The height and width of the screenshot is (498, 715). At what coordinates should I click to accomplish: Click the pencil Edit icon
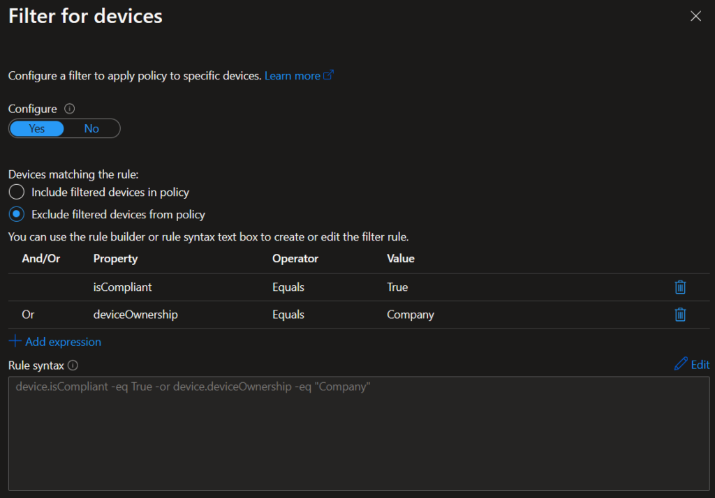point(680,364)
